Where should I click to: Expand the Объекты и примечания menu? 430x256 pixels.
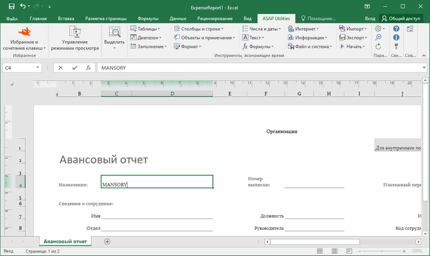pyautogui.click(x=204, y=38)
